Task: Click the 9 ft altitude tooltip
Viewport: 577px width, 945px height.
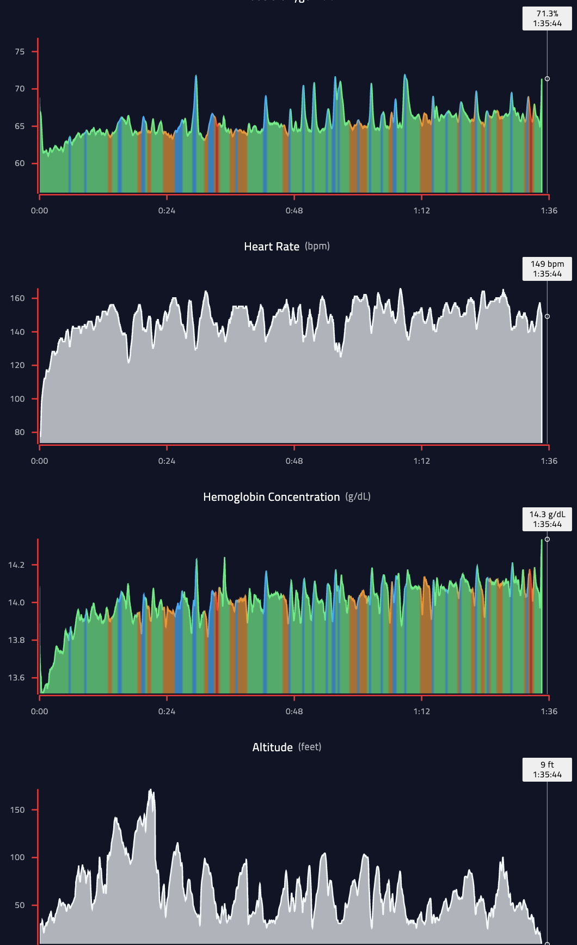Action: [547, 770]
